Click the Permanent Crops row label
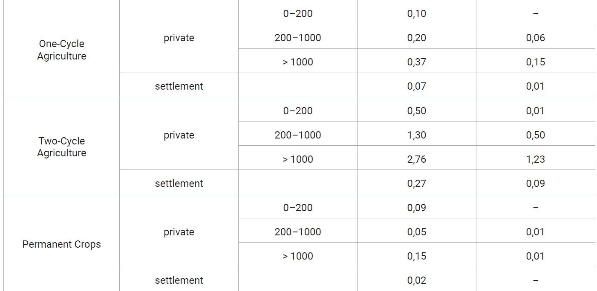The image size is (597, 291). (x=61, y=244)
